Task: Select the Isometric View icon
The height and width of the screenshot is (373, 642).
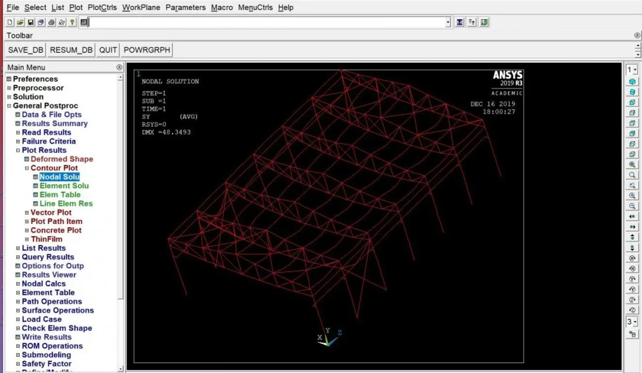Action: click(x=632, y=82)
